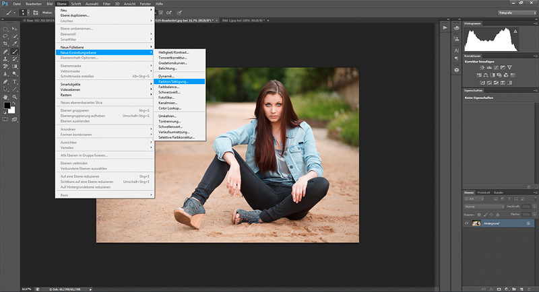Open the Deckkraft opacity dropdown arrow
The height and width of the screenshot is (292, 539).
click(x=534, y=207)
